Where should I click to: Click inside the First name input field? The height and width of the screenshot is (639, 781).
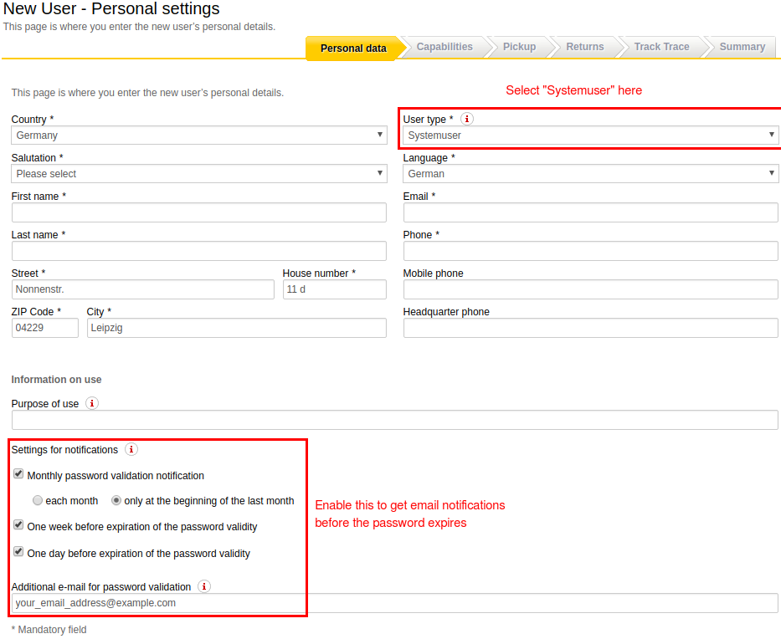pyautogui.click(x=198, y=212)
